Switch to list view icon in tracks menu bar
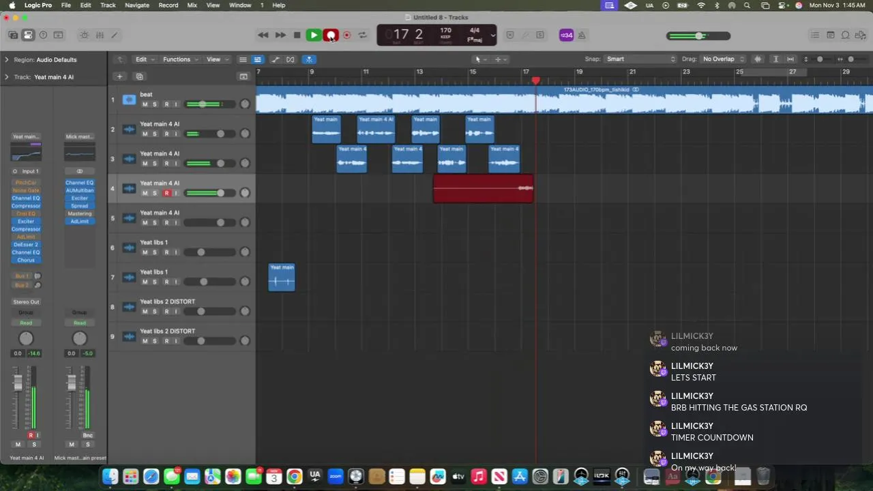 coord(243,59)
